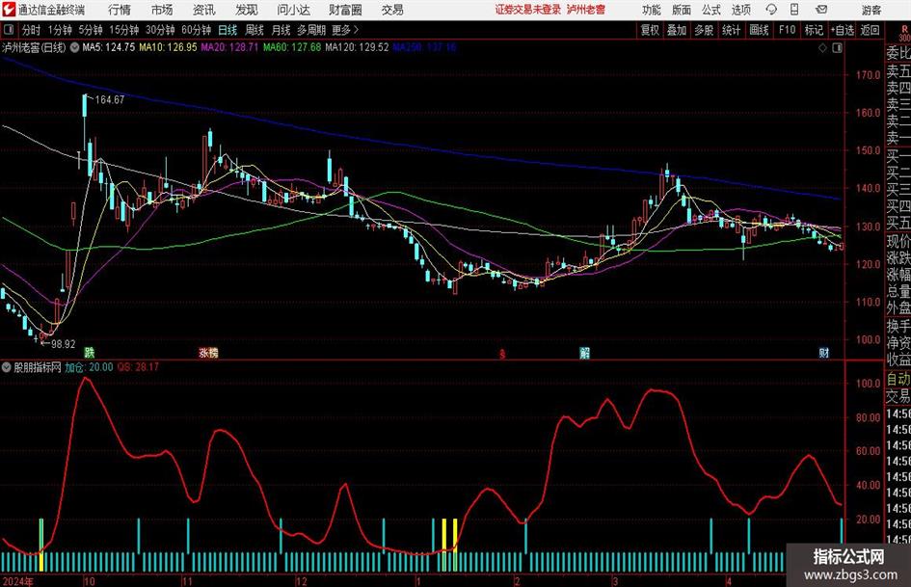Switch to 分时 chart period
This screenshot has width=911, height=587.
coord(32,30)
